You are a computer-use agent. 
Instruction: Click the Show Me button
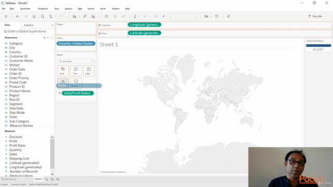coord(315,16)
